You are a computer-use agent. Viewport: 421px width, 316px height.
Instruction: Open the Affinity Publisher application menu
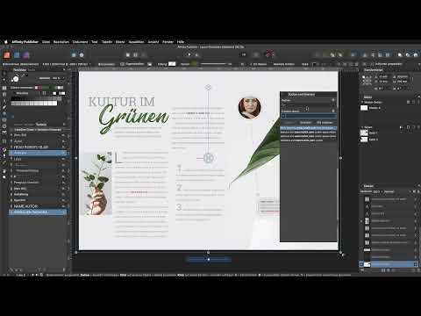pyautogui.click(x=25, y=42)
